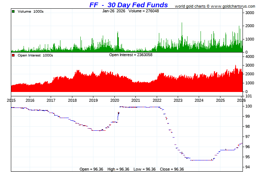
Task: Click the 2015 year label
Action: (x=11, y=100)
